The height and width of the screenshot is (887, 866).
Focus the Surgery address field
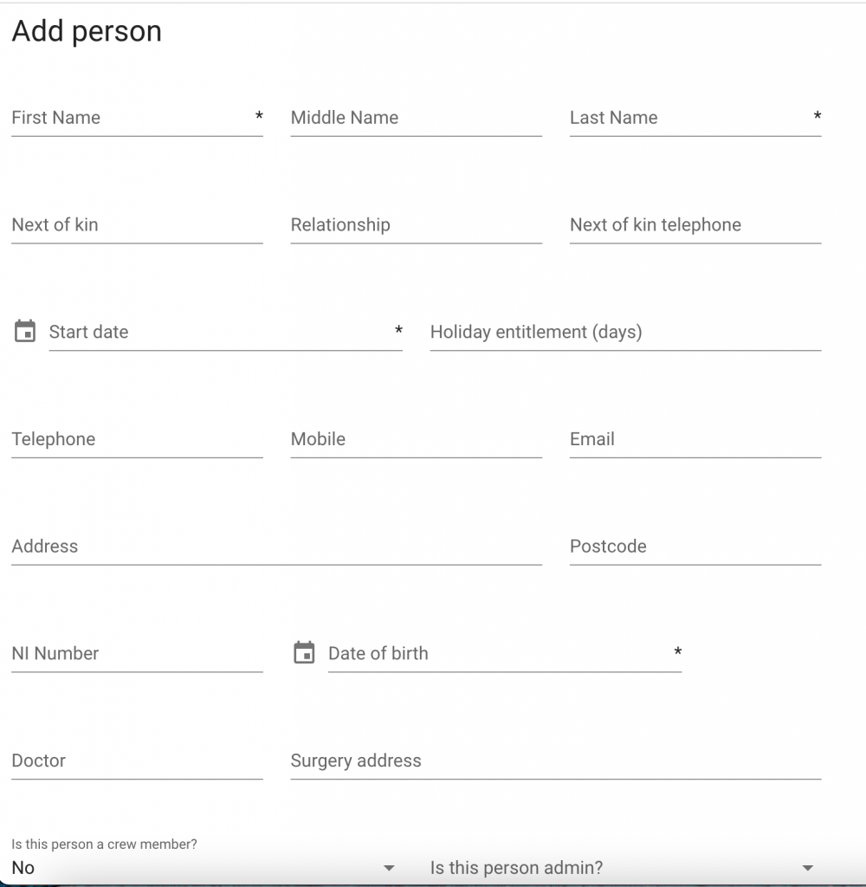coord(555,761)
